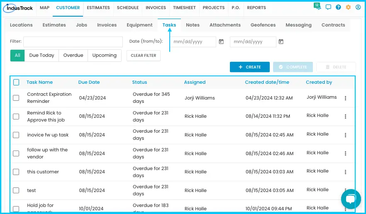Click the '04/23/2024 12:32 AM' created time

pyautogui.click(x=269, y=98)
